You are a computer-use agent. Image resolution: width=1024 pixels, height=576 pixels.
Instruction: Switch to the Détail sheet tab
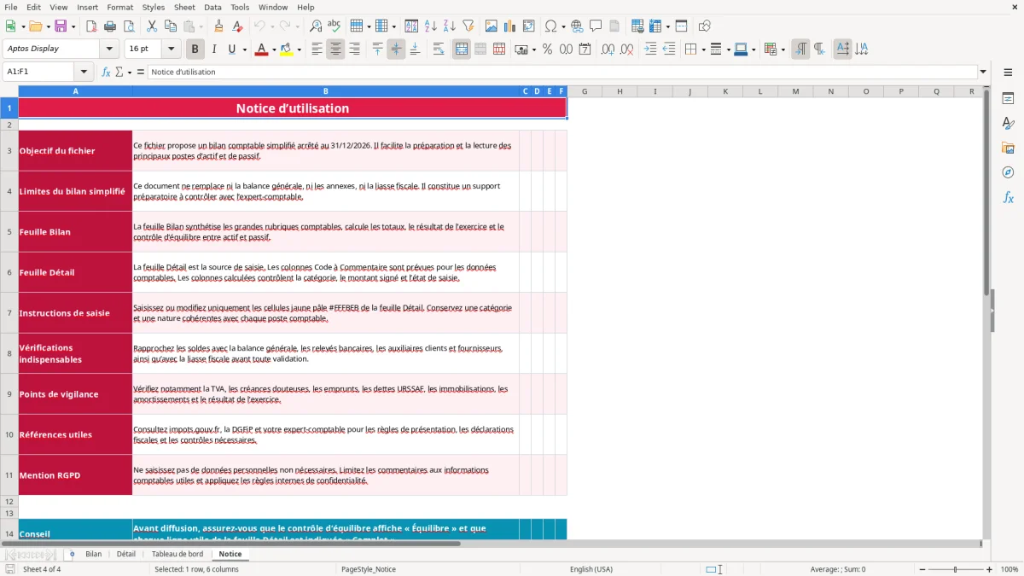(126, 554)
